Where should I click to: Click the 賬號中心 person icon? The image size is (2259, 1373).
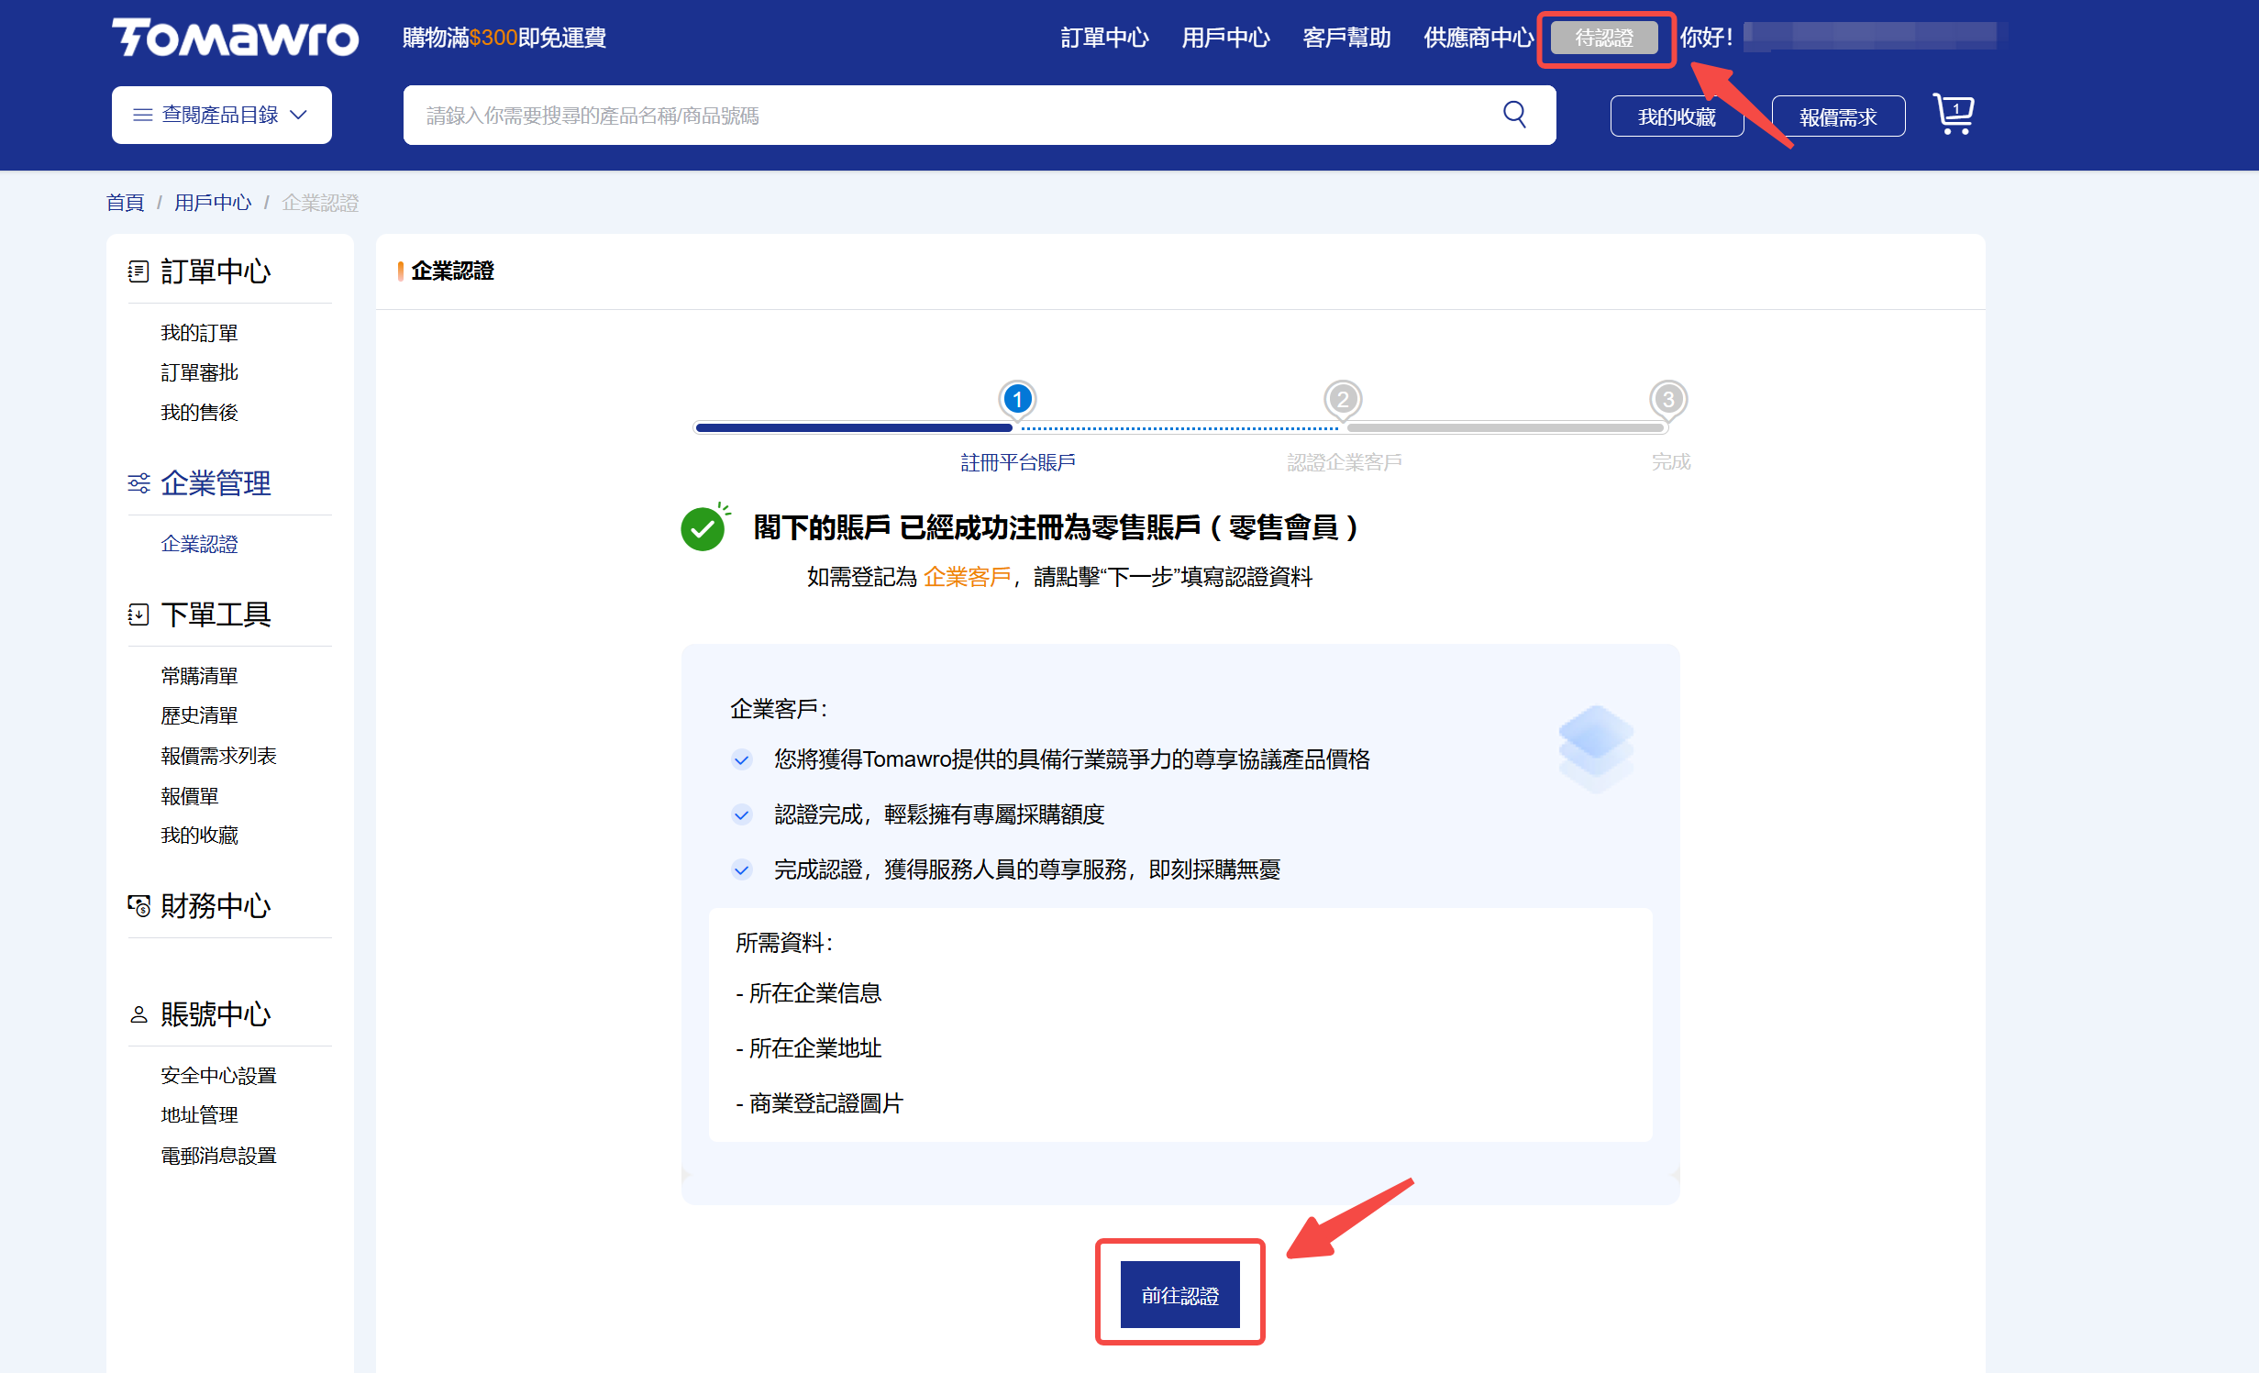(138, 1014)
